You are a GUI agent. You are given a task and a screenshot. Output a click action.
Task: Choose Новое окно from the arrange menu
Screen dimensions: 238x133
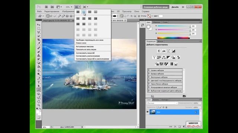[x=81, y=43]
